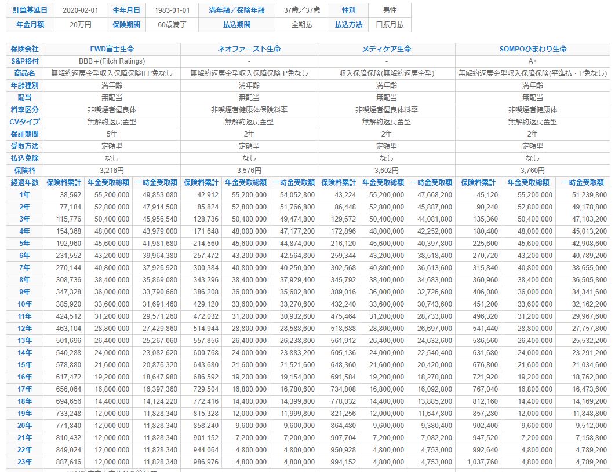This screenshot has height=472, width=615.
Task: Select the 23年 row label
Action: point(24,462)
